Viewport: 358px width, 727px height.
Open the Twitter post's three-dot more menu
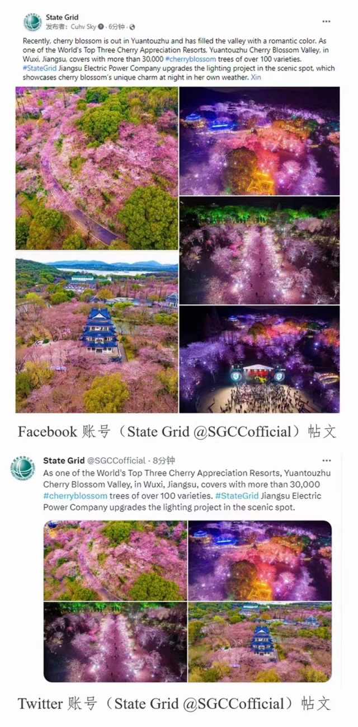coord(327,461)
